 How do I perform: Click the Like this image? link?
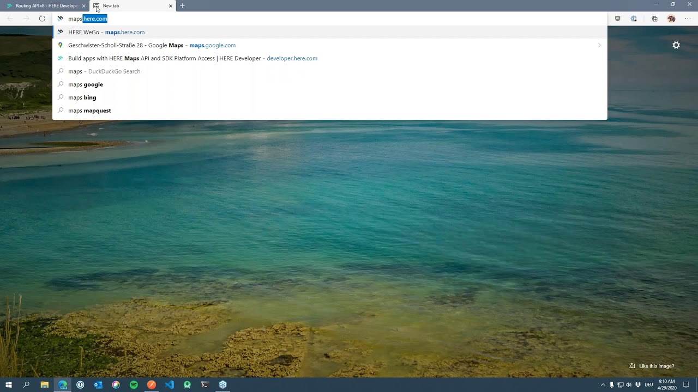coord(652,366)
